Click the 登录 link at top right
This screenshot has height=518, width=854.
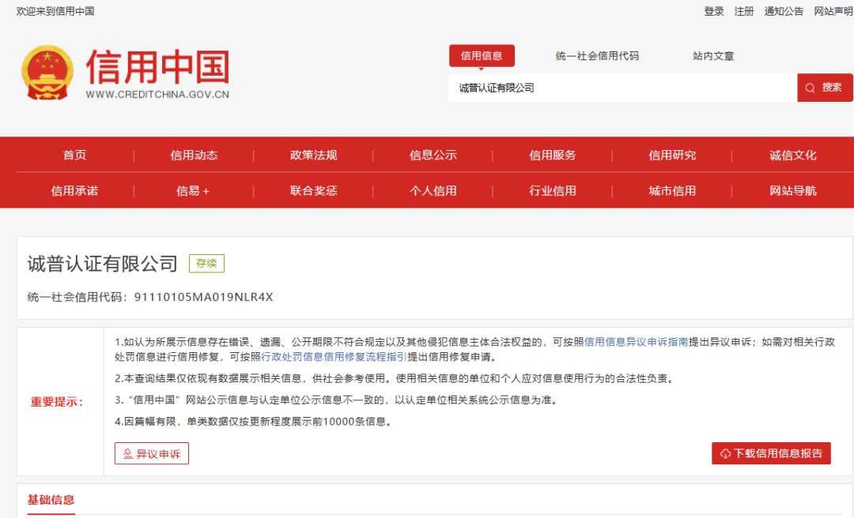click(714, 12)
